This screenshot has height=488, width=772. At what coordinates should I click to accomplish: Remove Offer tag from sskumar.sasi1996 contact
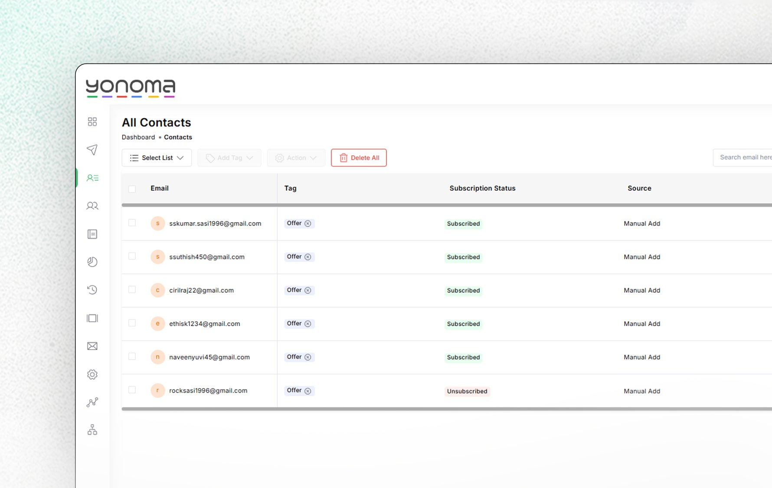(x=307, y=223)
